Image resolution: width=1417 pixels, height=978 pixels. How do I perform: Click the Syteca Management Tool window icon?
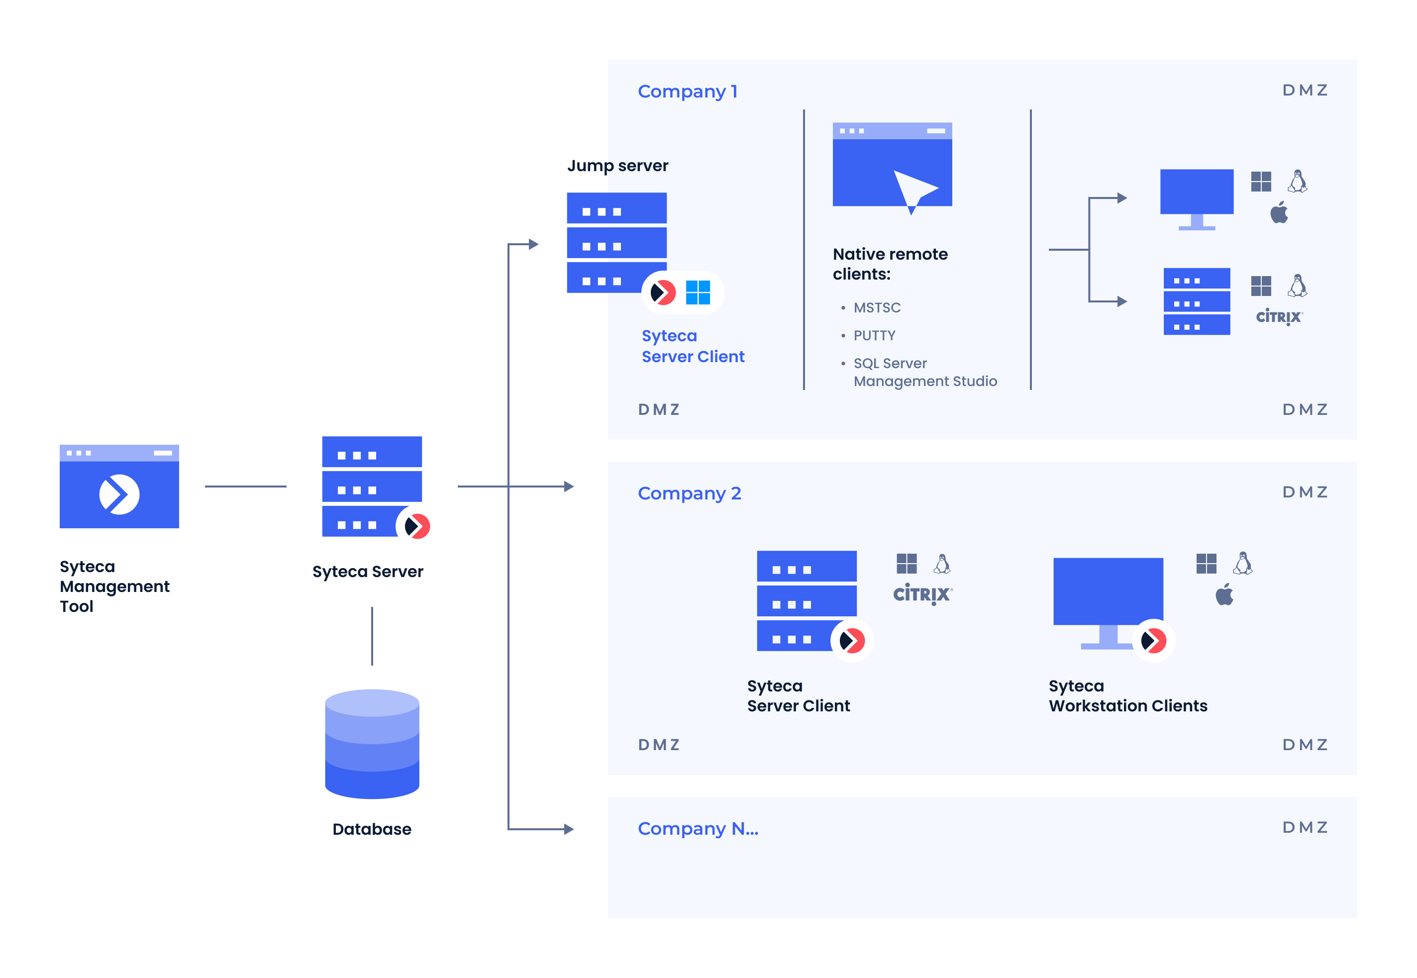coord(119,486)
